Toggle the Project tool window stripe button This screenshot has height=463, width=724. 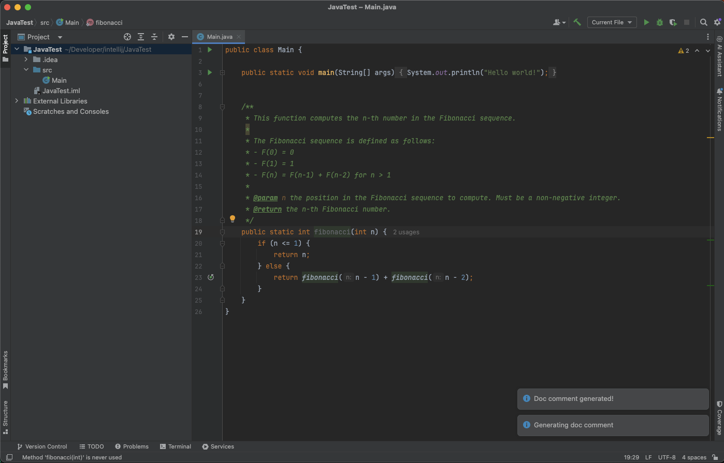coord(5,48)
